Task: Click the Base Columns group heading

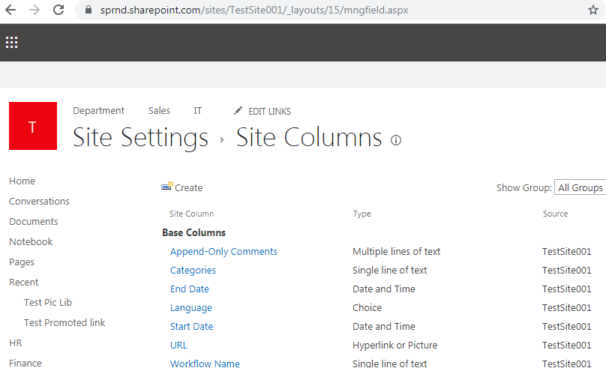Action: (193, 232)
